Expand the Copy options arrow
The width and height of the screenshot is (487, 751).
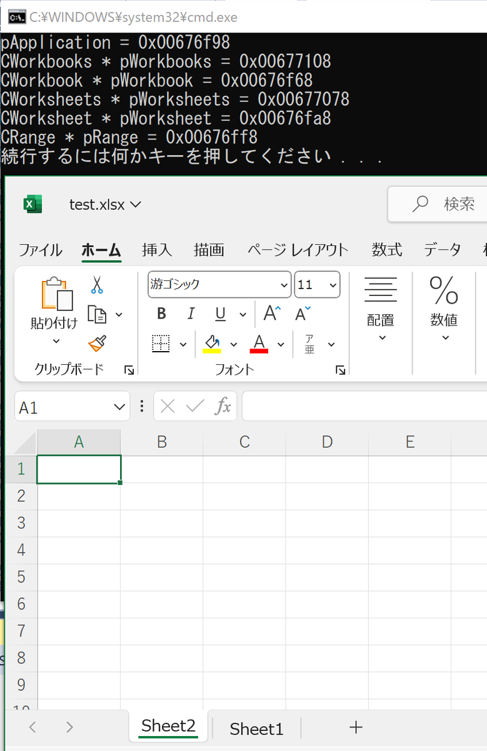click(119, 314)
